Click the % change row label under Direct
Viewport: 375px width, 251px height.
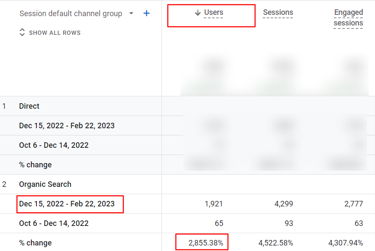coord(35,165)
